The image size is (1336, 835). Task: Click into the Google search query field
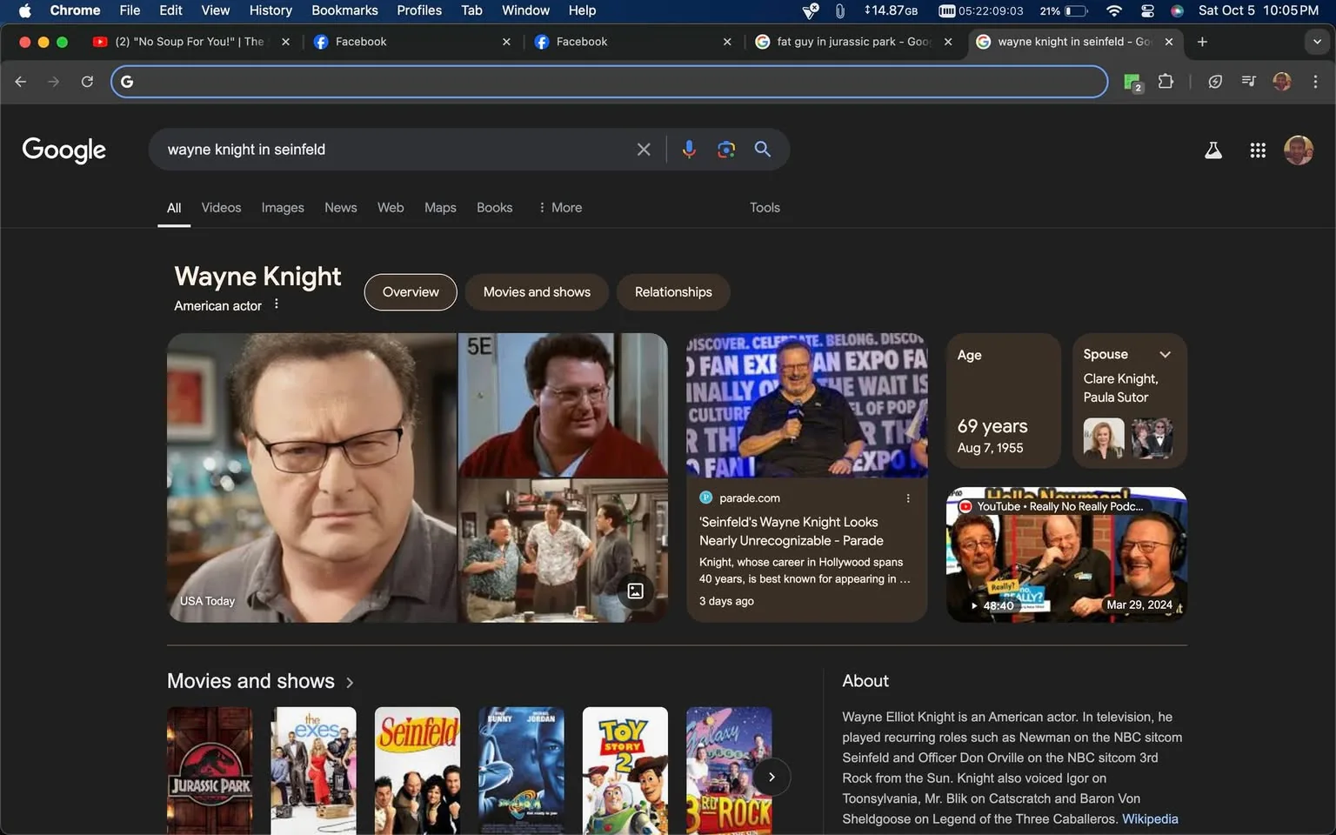tap(396, 150)
